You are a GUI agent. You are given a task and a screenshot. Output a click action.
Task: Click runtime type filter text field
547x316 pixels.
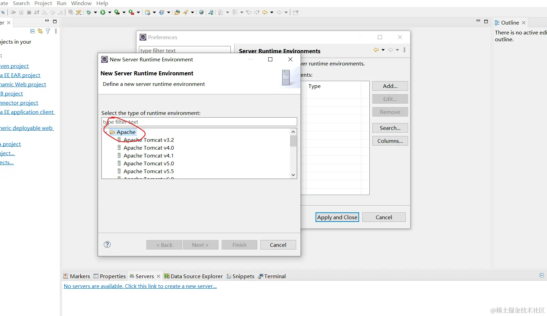click(x=199, y=122)
